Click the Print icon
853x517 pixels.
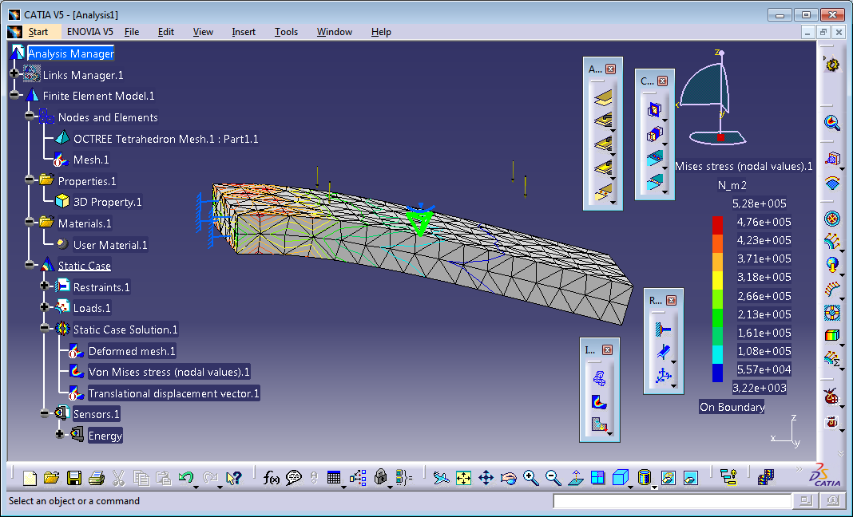(x=96, y=478)
